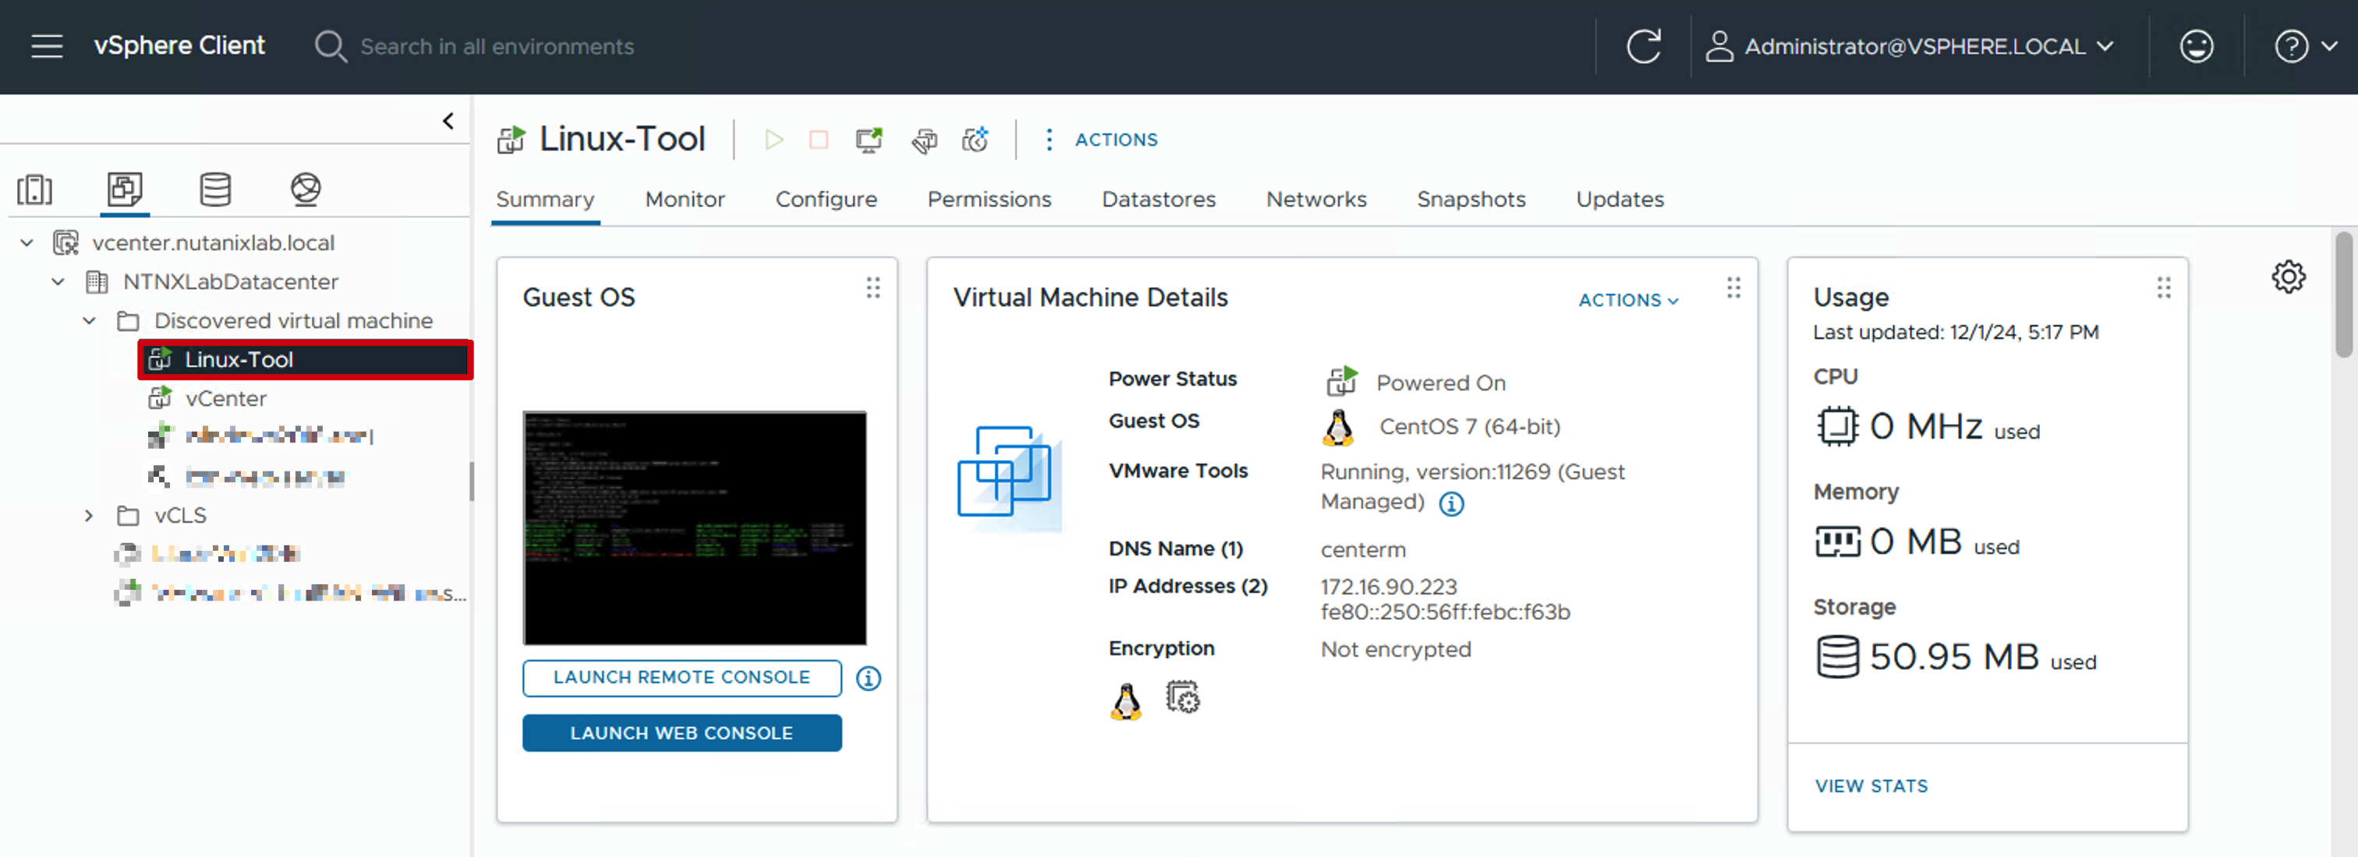Click the guest console thumbnail preview
Image resolution: width=2358 pixels, height=857 pixels.
(x=695, y=527)
